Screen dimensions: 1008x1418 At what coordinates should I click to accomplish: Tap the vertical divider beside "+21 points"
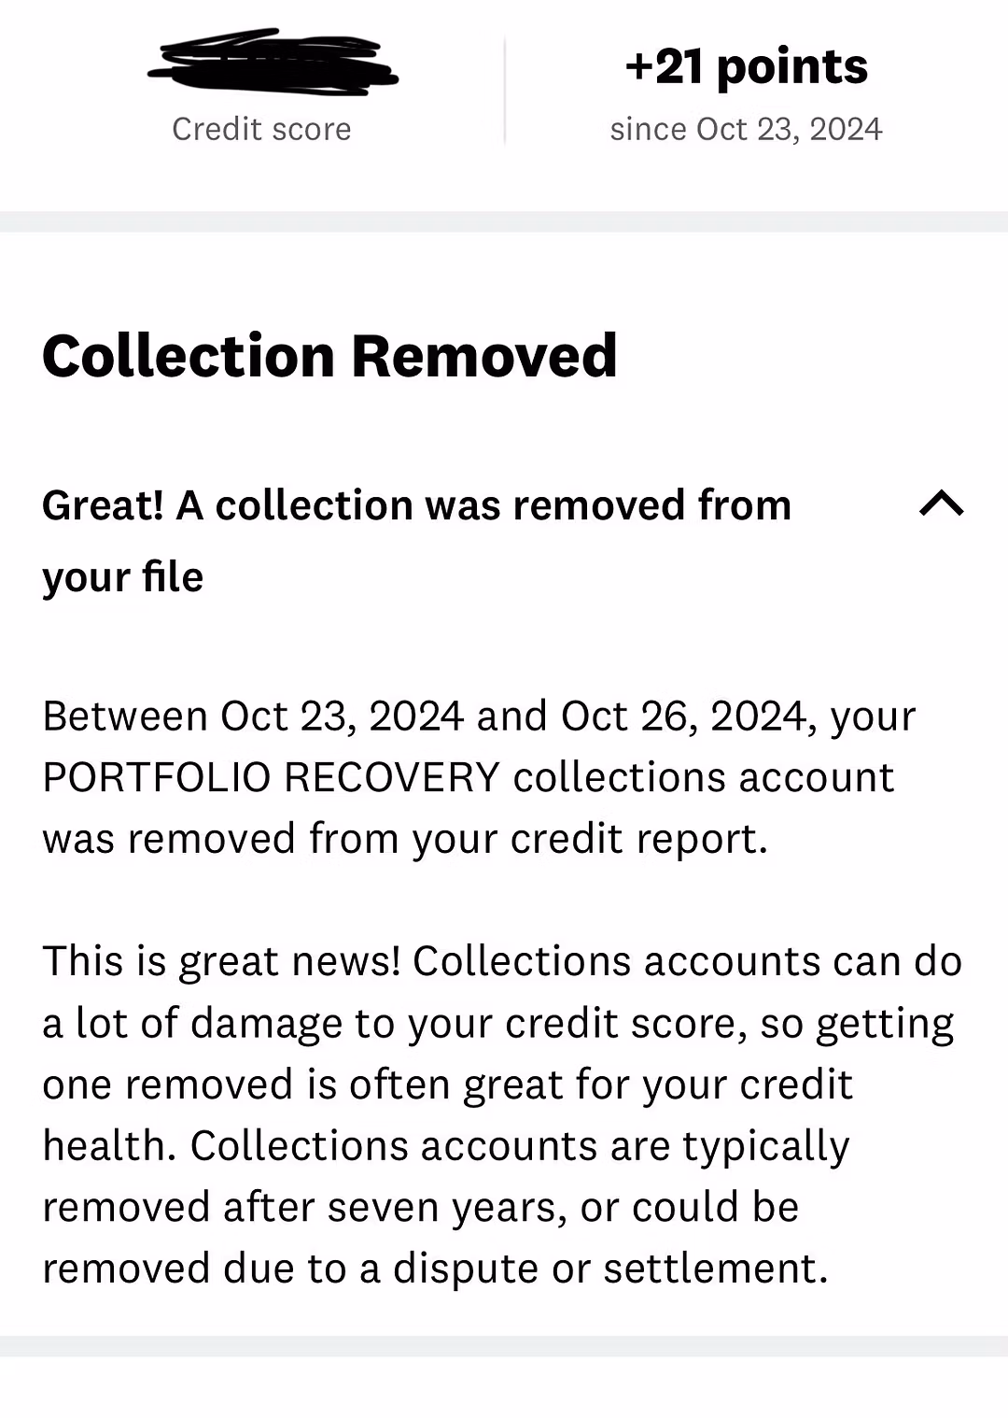505,92
